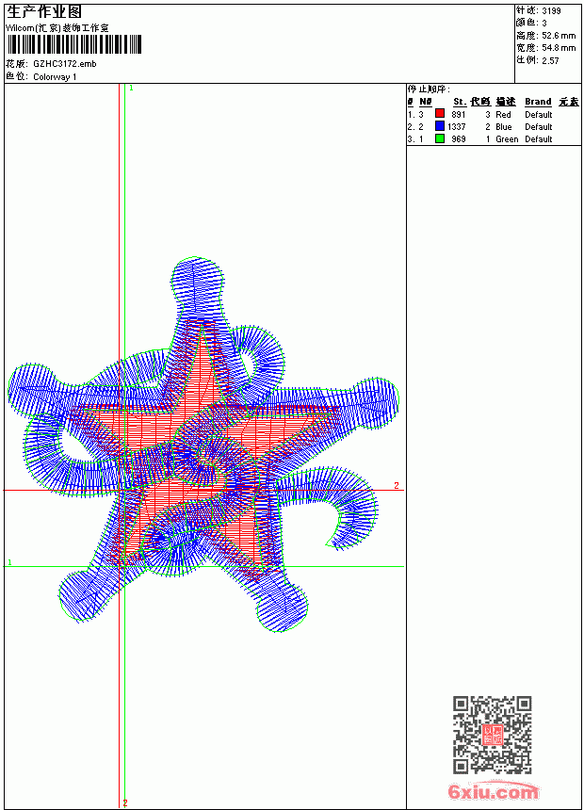Click the 描述 column header
The image size is (584, 810).
506,102
